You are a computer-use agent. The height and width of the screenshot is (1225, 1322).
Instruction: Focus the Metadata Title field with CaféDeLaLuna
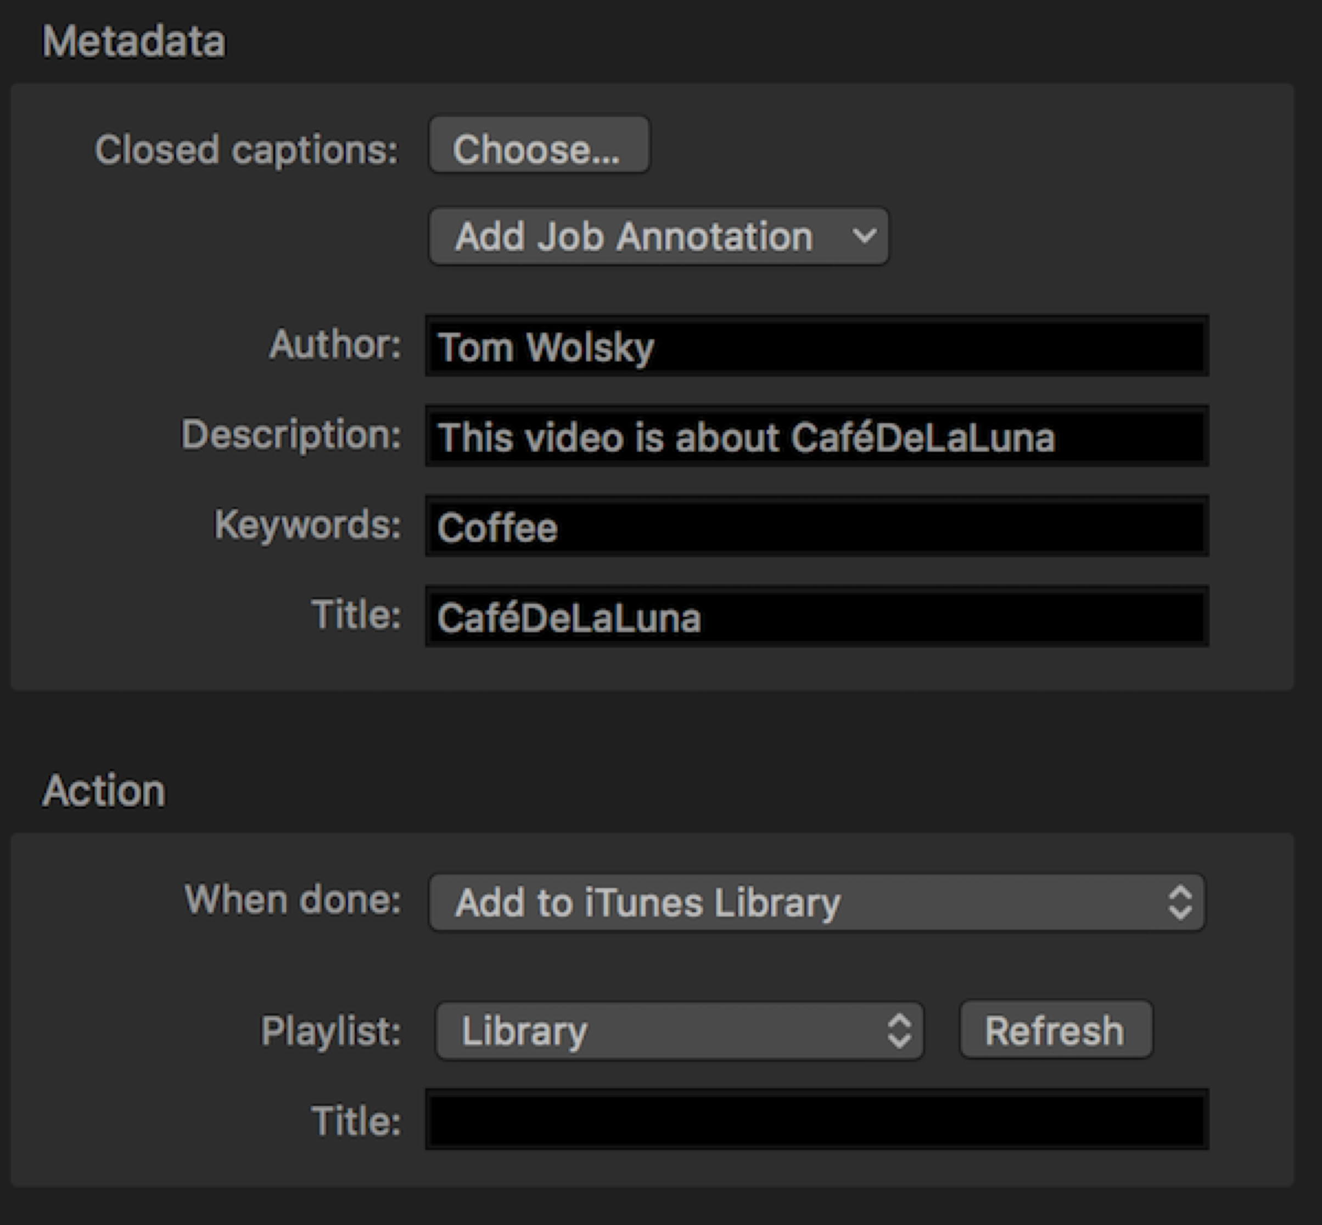pyautogui.click(x=817, y=617)
